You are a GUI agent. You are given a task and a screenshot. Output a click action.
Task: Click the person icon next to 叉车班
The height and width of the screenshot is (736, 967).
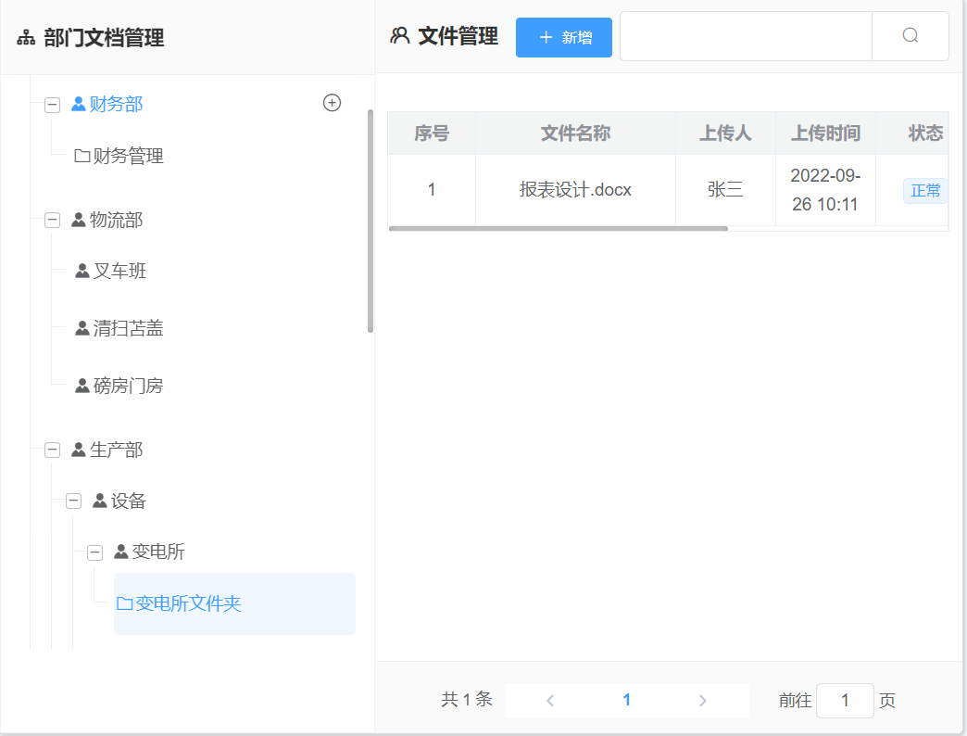tap(82, 272)
